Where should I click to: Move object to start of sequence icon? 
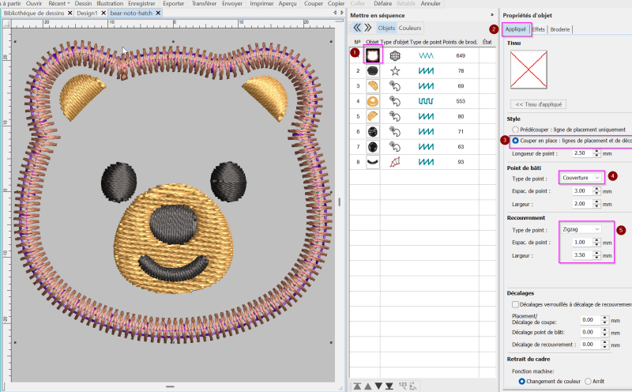pos(357,386)
